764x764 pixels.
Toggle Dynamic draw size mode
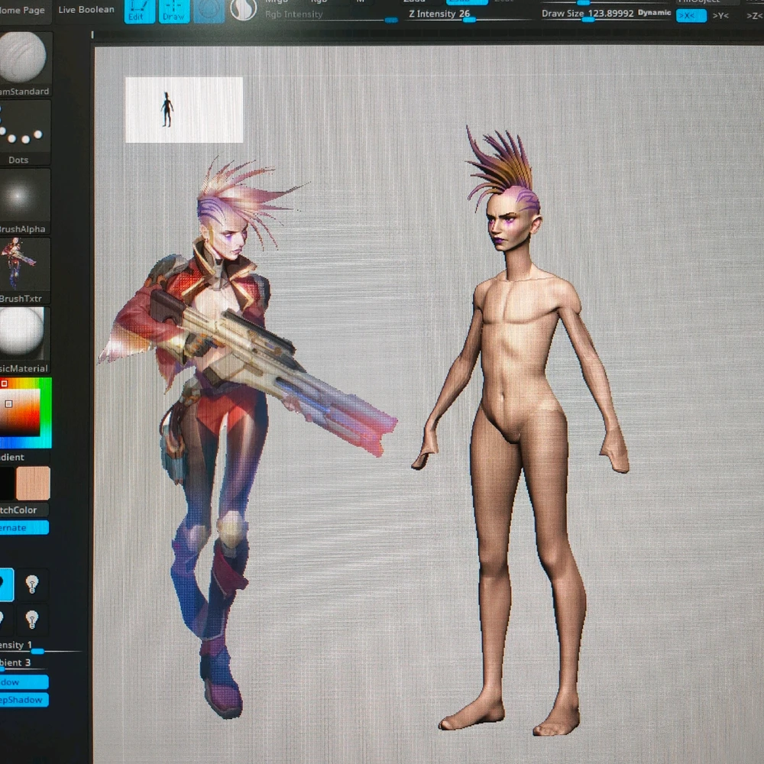pos(655,13)
